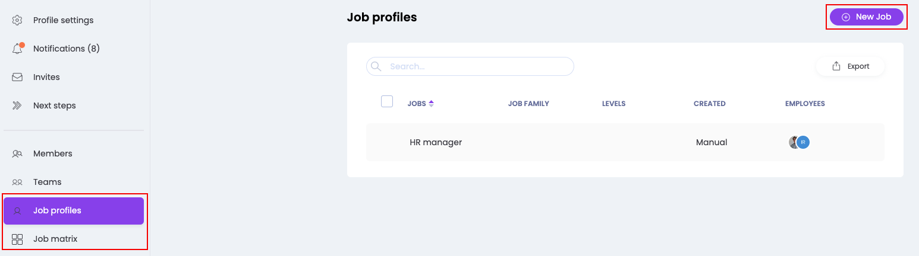The height and width of the screenshot is (256, 919).
Task: Create a New Job
Action: (x=866, y=17)
